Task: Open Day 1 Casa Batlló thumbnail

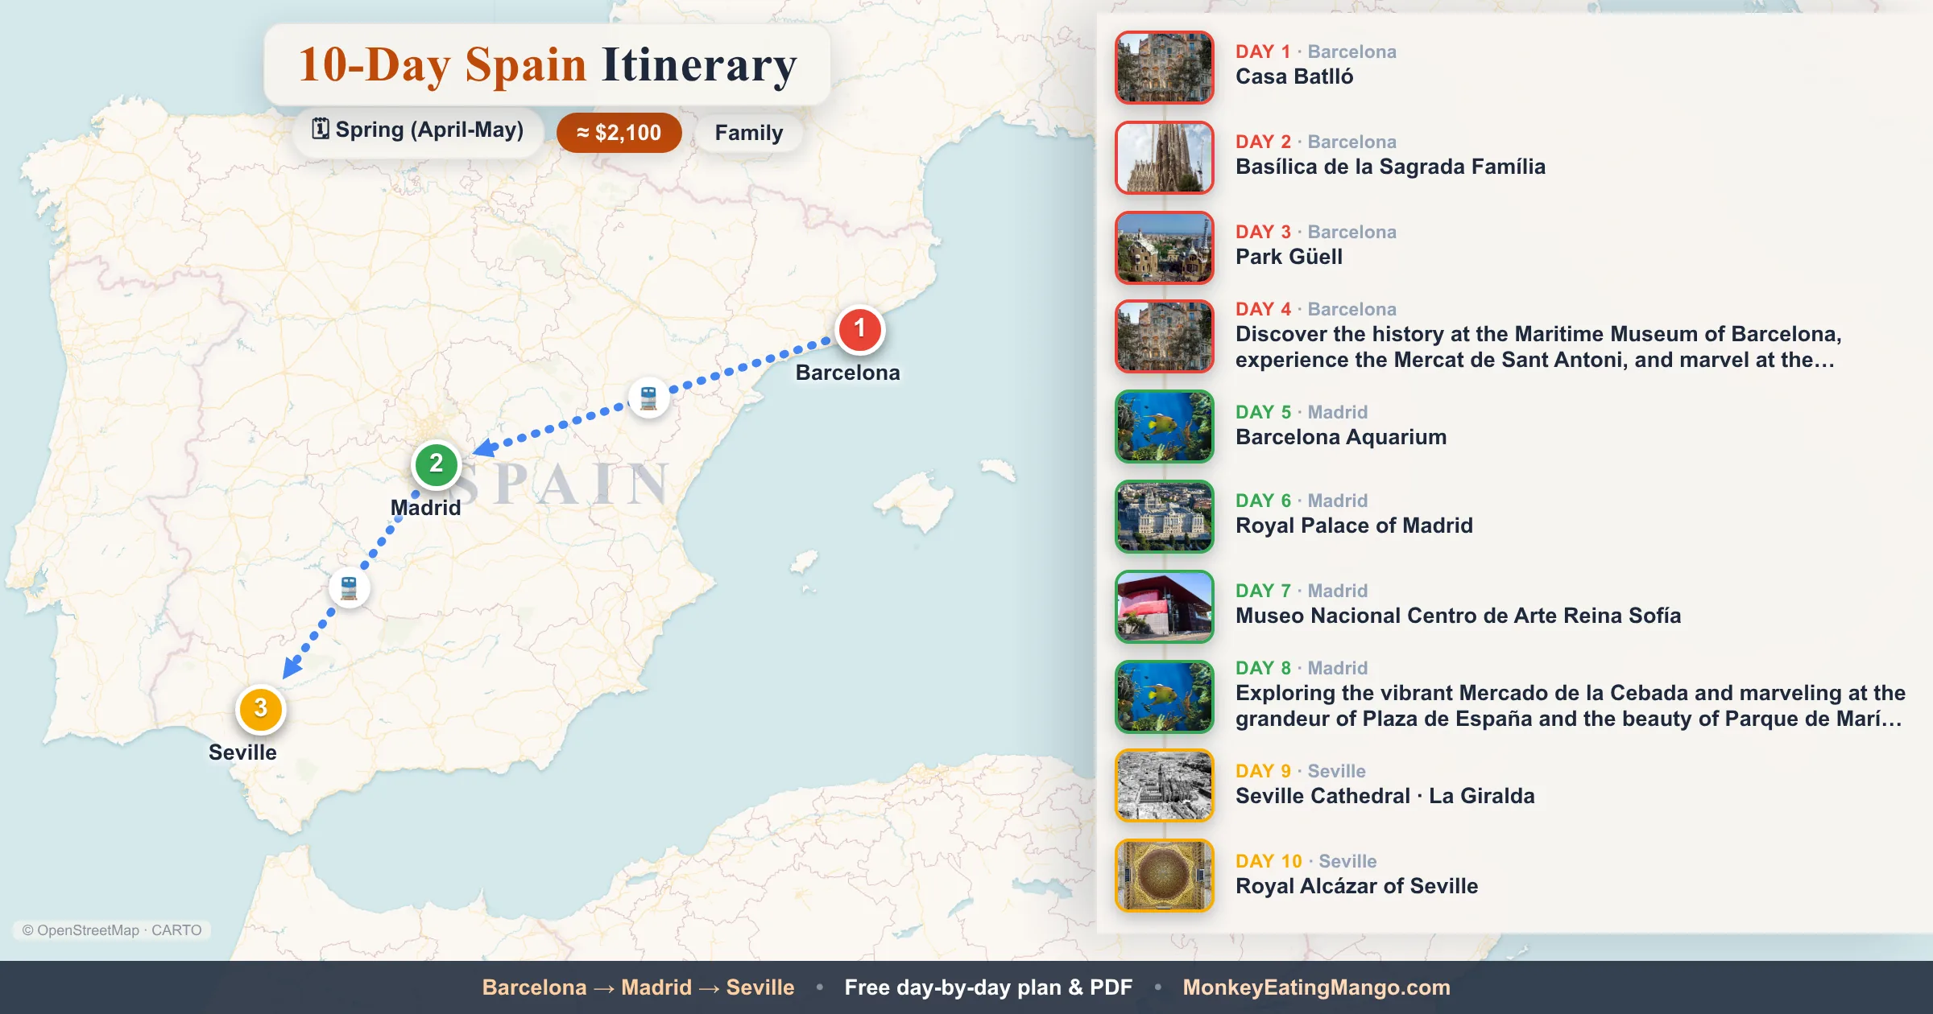Action: pyautogui.click(x=1164, y=67)
